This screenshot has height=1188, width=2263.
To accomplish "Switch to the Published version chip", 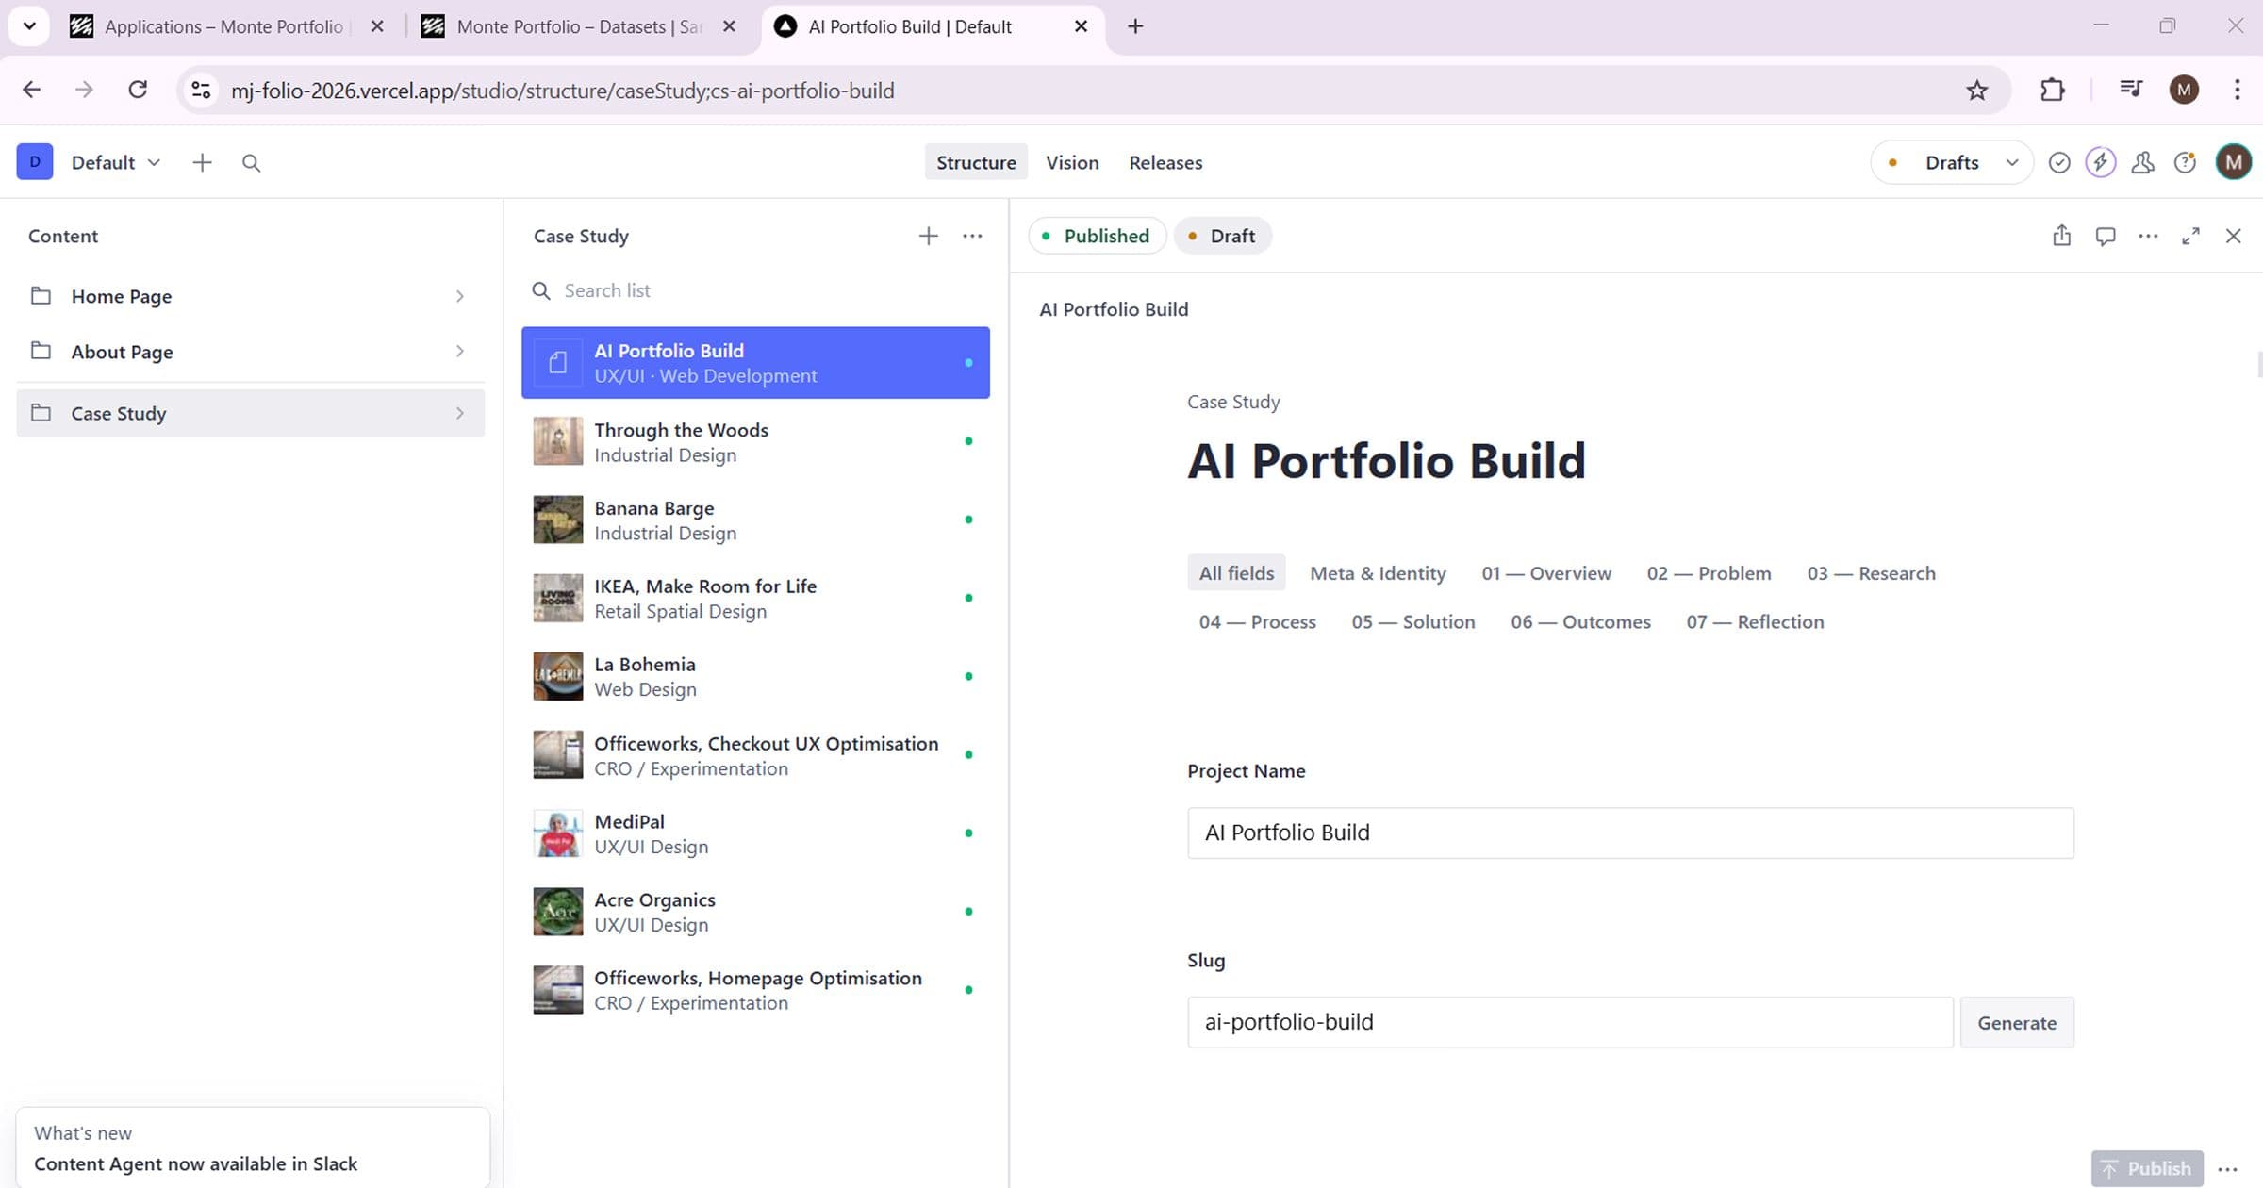I will click(1097, 236).
